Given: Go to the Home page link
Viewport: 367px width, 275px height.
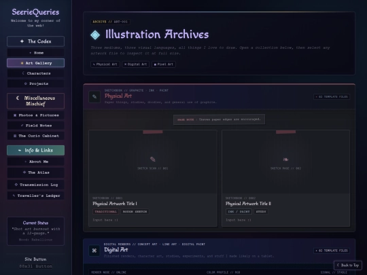Looking at the screenshot, I should (x=35, y=53).
